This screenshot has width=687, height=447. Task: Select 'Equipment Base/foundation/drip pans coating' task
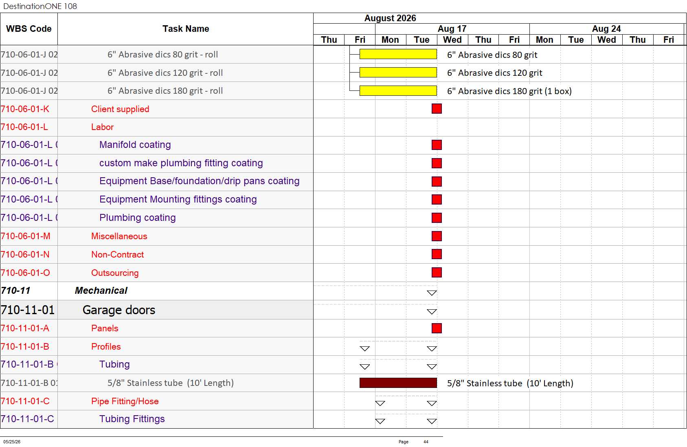pos(200,181)
